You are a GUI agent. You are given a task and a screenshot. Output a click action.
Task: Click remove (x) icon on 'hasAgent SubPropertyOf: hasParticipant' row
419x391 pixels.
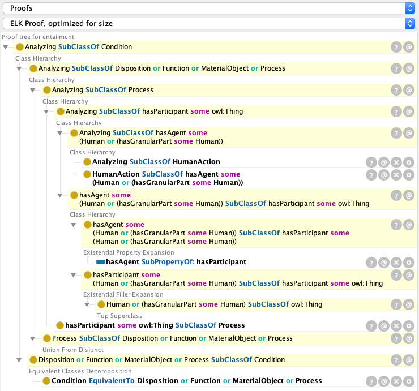point(396,263)
